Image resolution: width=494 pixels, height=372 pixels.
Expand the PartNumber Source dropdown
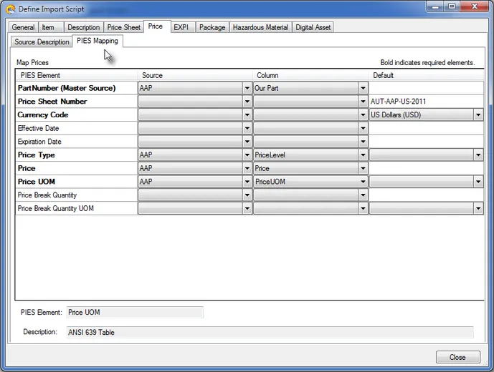point(247,88)
